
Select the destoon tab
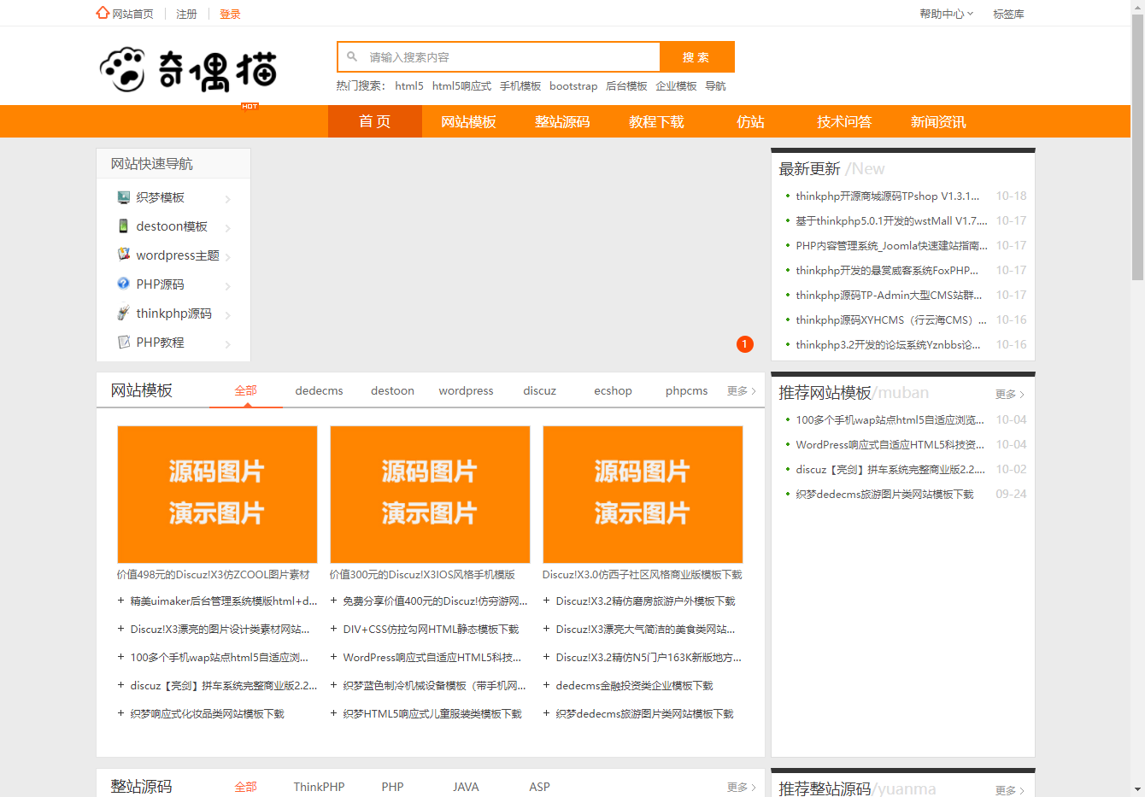point(393,390)
